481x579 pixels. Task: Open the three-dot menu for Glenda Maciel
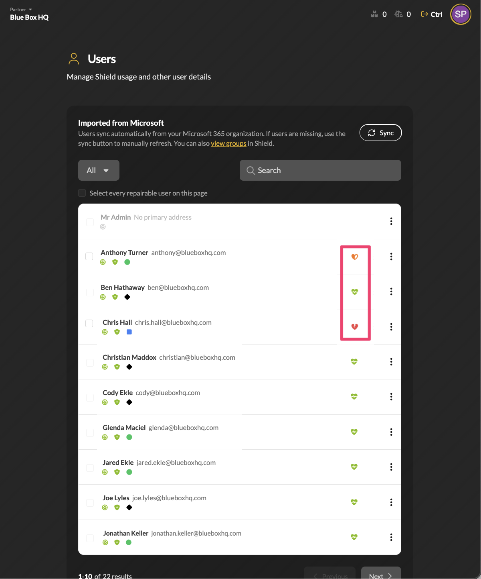[x=391, y=432]
